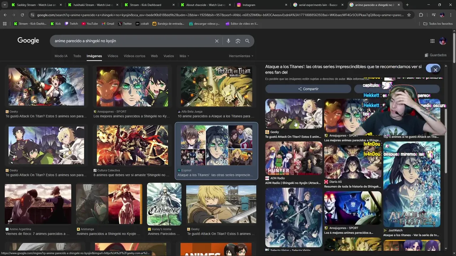
Task: Open Claymore thumbnail from Honey's Anime
Action: 164,204
